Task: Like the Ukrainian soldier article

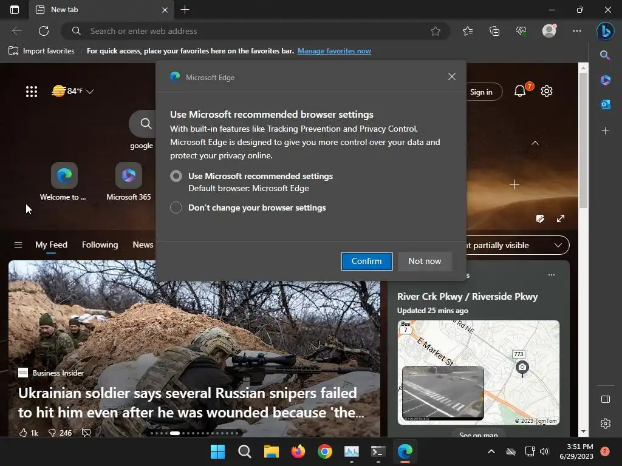Action: point(29,433)
